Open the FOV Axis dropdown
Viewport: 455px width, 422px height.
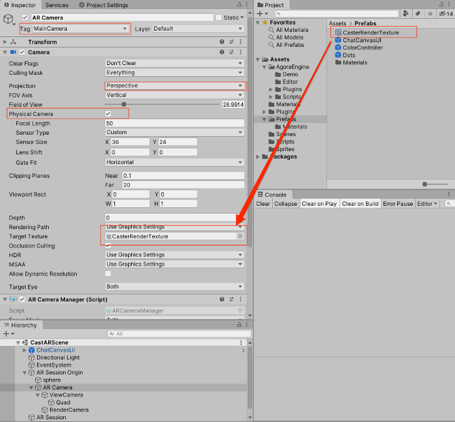pyautogui.click(x=174, y=94)
